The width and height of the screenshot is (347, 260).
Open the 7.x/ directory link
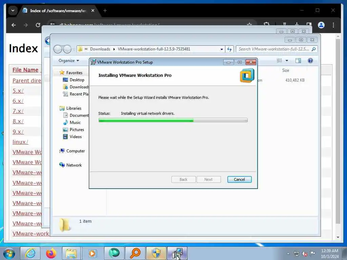[18, 111]
